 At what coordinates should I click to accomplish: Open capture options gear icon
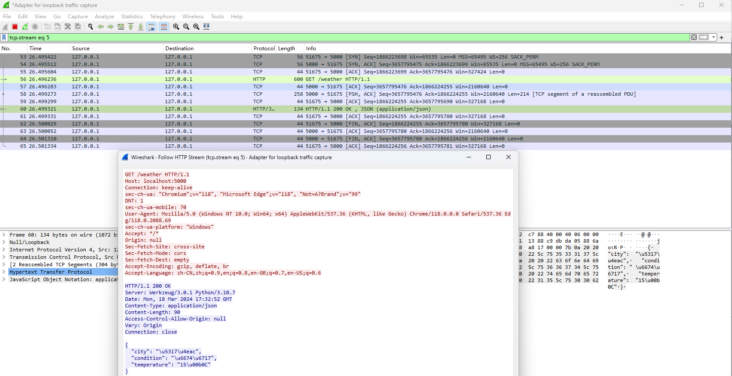(x=35, y=27)
